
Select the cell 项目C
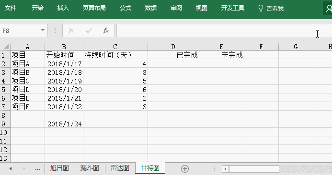27,81
